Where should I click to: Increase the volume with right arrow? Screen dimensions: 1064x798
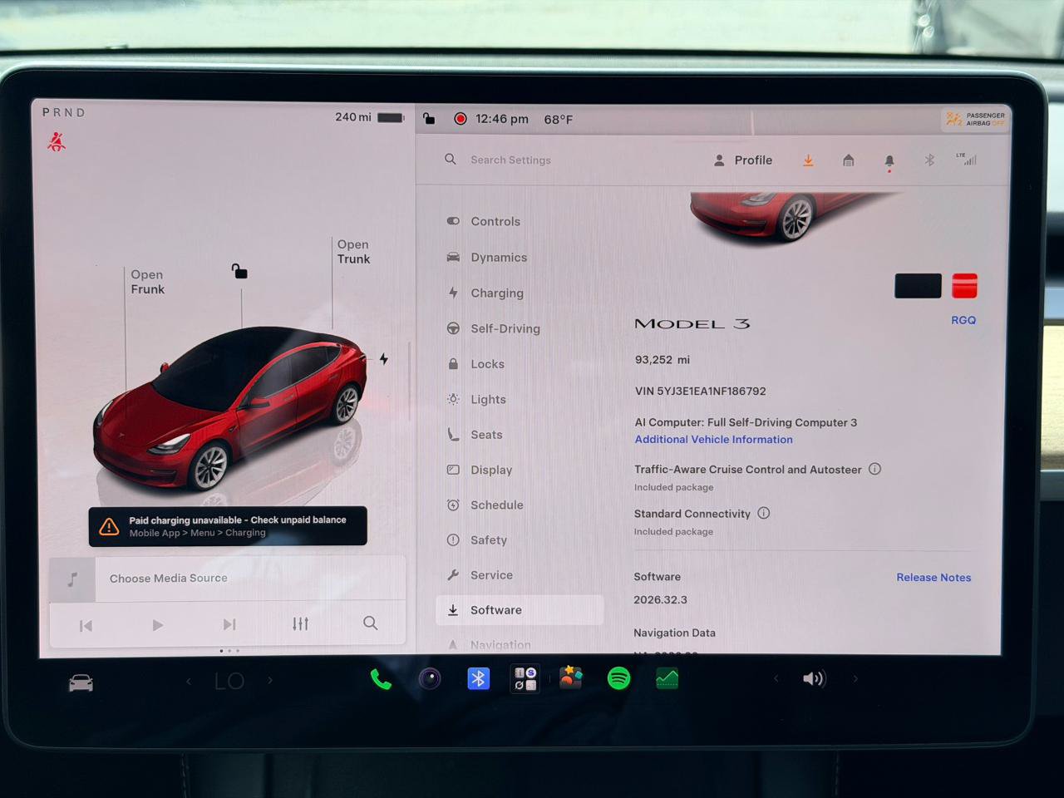pos(855,679)
